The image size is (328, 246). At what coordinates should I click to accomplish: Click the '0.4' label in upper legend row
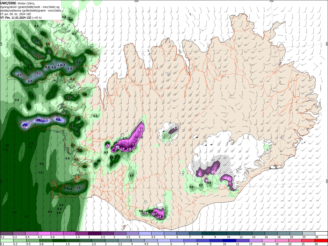(27, 237)
